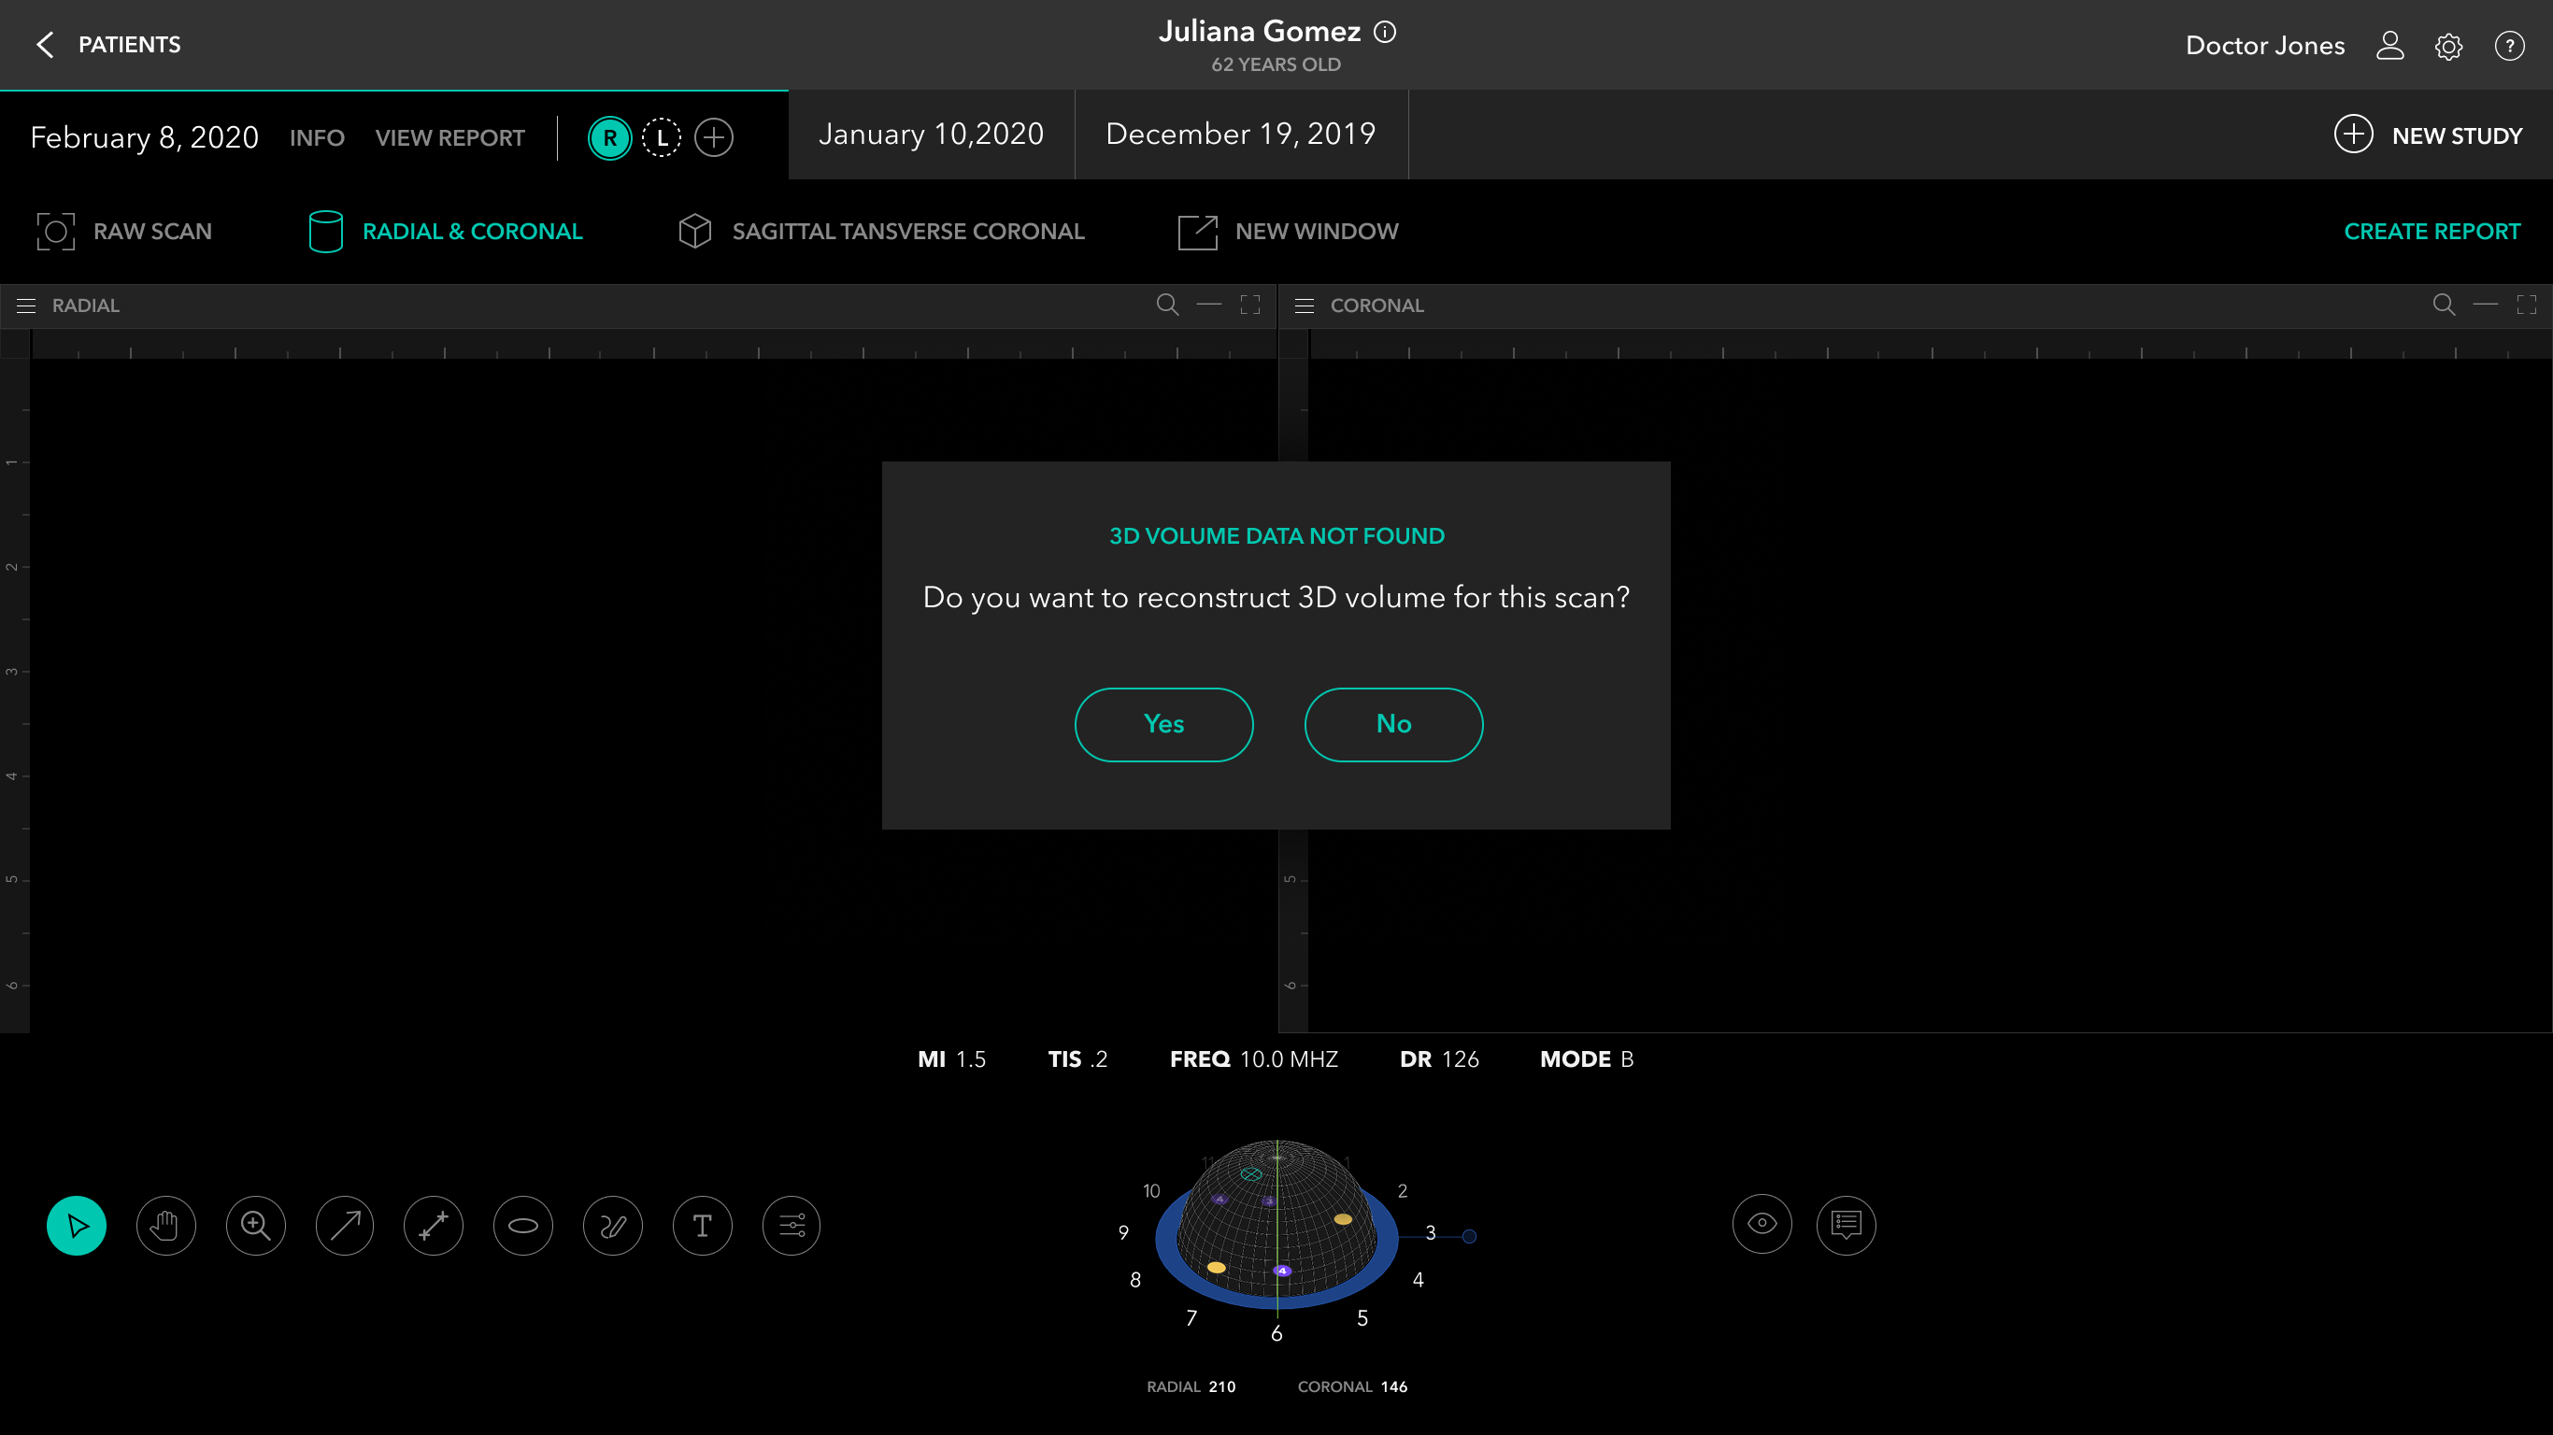Open the image adjustment sliders tool
2553x1435 pixels.
[792, 1226]
